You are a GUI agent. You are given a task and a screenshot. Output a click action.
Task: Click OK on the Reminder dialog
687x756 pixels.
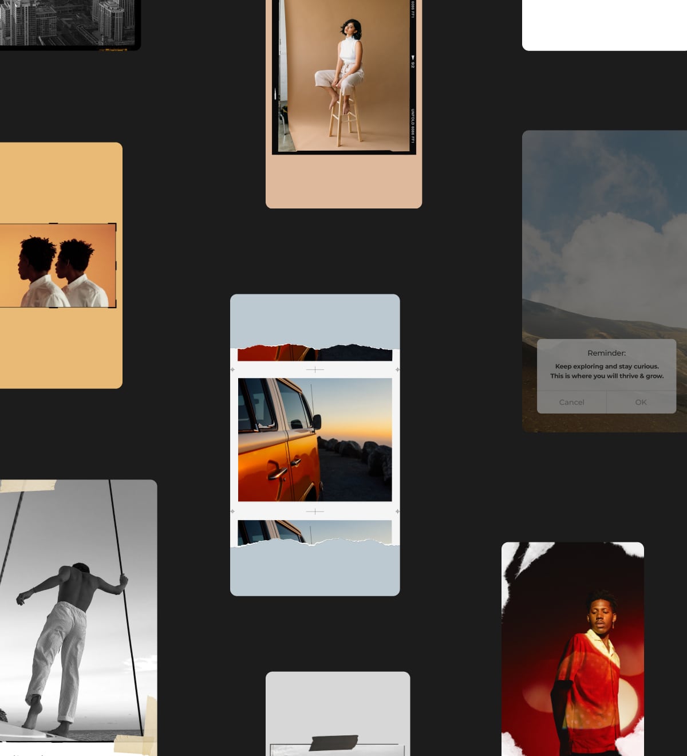point(641,402)
